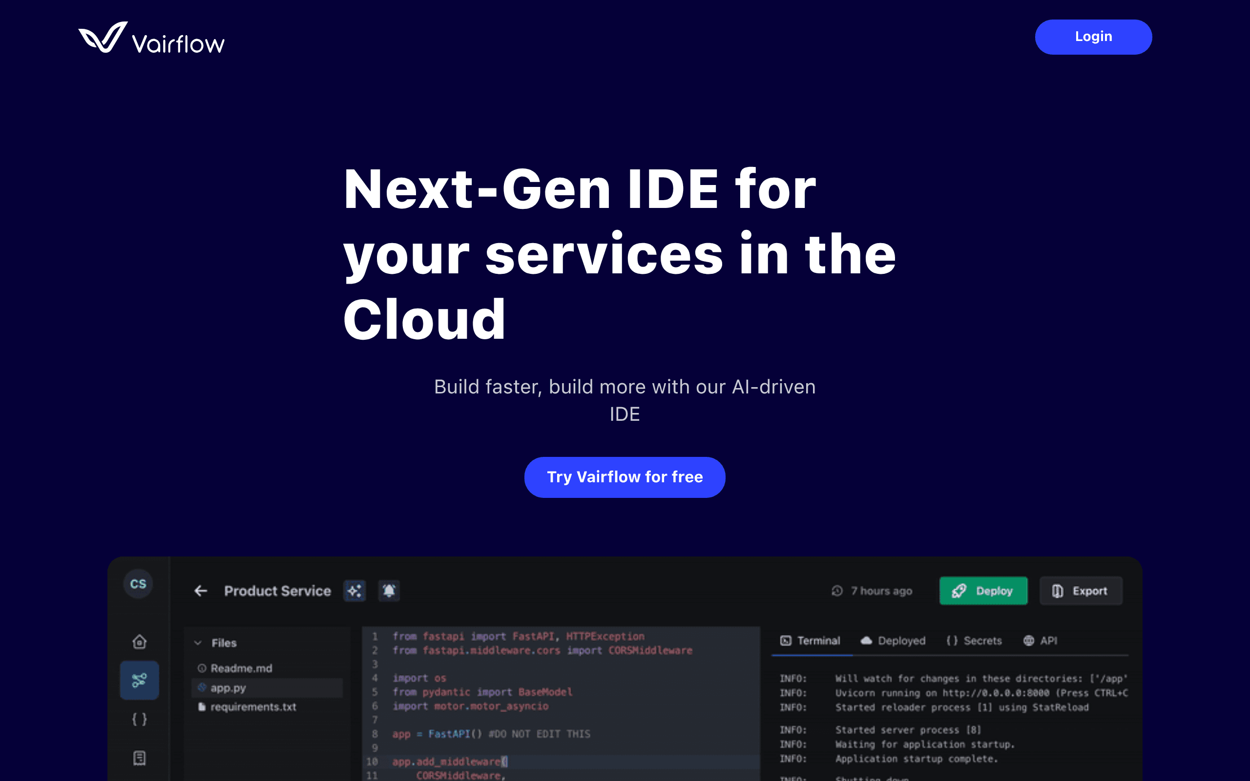This screenshot has width=1250, height=781.
Task: Open notifications with the bell icon
Action: pyautogui.click(x=389, y=591)
